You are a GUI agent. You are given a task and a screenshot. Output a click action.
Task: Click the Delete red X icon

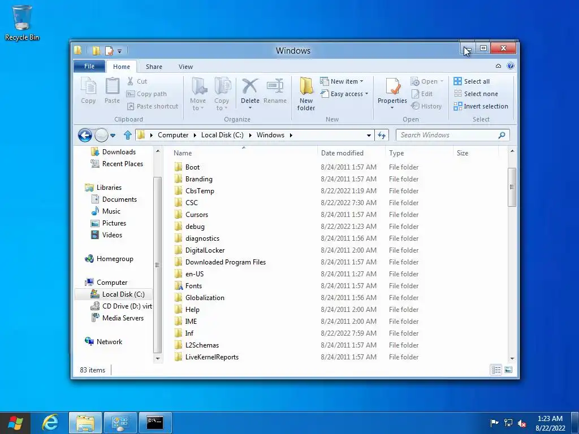(250, 86)
